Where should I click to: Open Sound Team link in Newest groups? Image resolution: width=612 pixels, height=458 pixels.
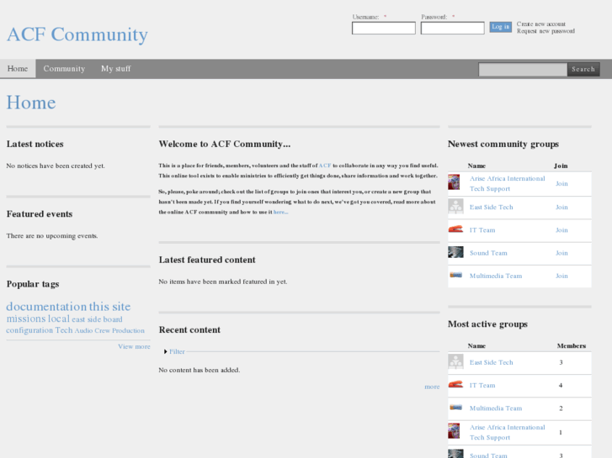coord(488,253)
